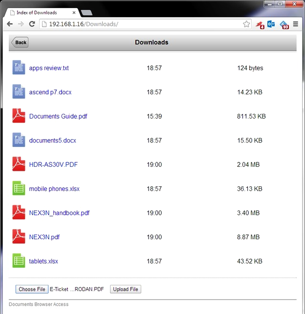Close the Index of Downloads tab
Image resolution: width=305 pixels, height=314 pixels.
pyautogui.click(x=74, y=13)
